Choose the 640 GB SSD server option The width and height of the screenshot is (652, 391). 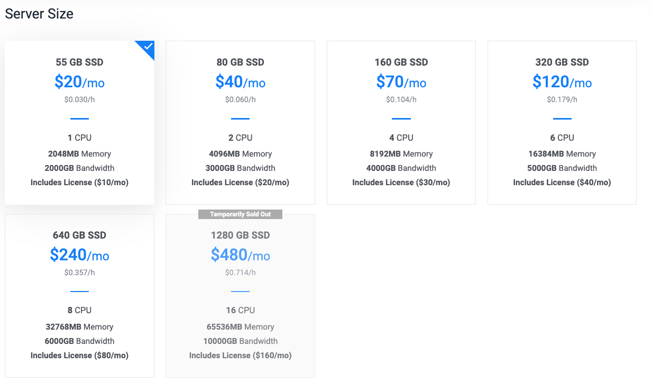click(79, 294)
